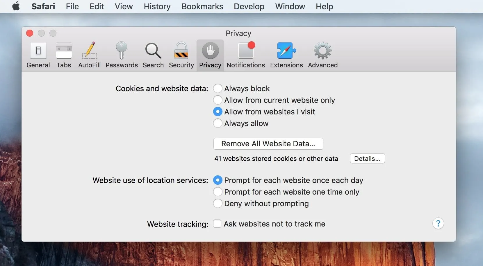Open the Tabs preferences pane
This screenshot has width=483, height=266.
64,55
